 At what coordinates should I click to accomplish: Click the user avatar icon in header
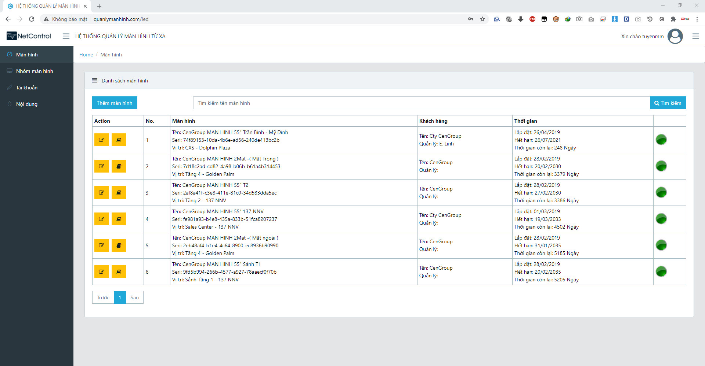[x=675, y=36]
